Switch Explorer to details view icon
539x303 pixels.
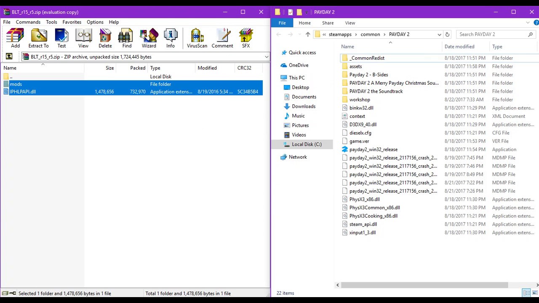tap(526, 293)
